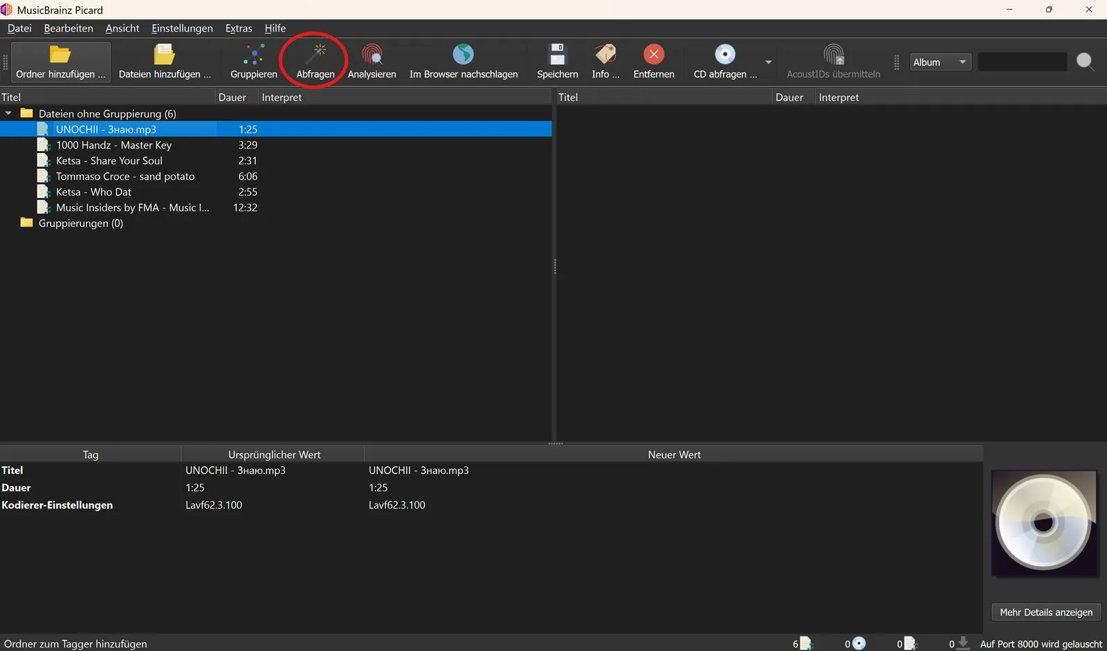Run Gruppieren to cluster files

[253, 62]
